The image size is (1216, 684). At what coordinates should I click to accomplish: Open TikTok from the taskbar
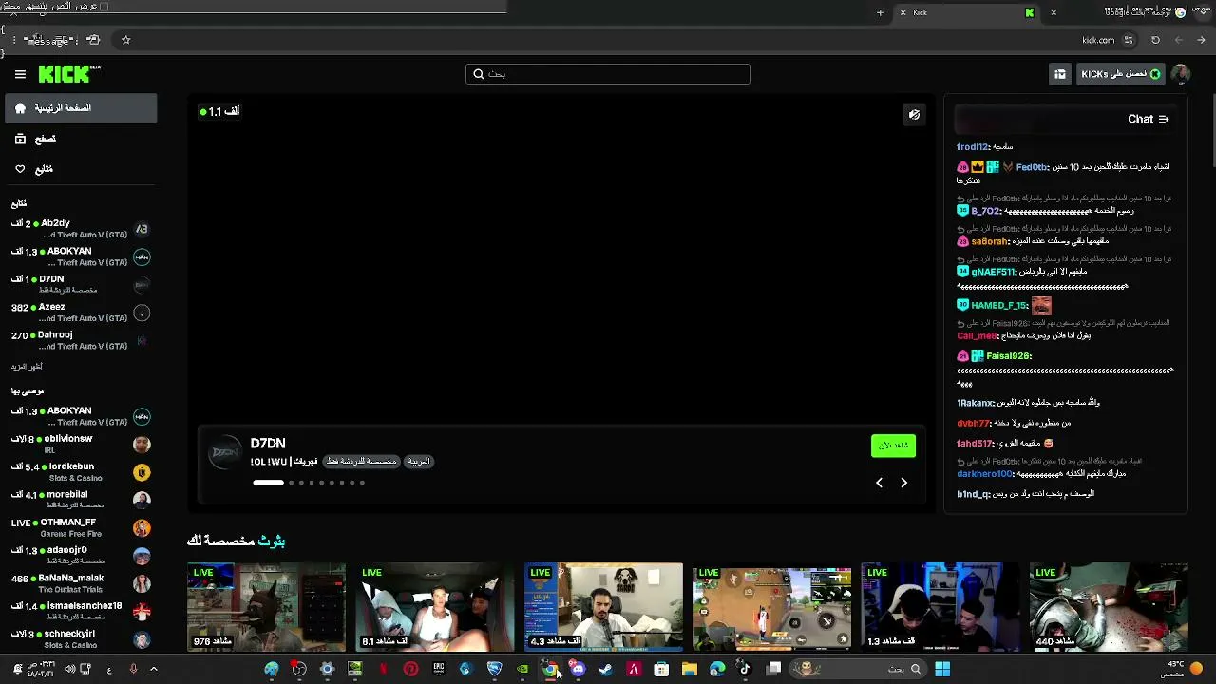click(745, 669)
